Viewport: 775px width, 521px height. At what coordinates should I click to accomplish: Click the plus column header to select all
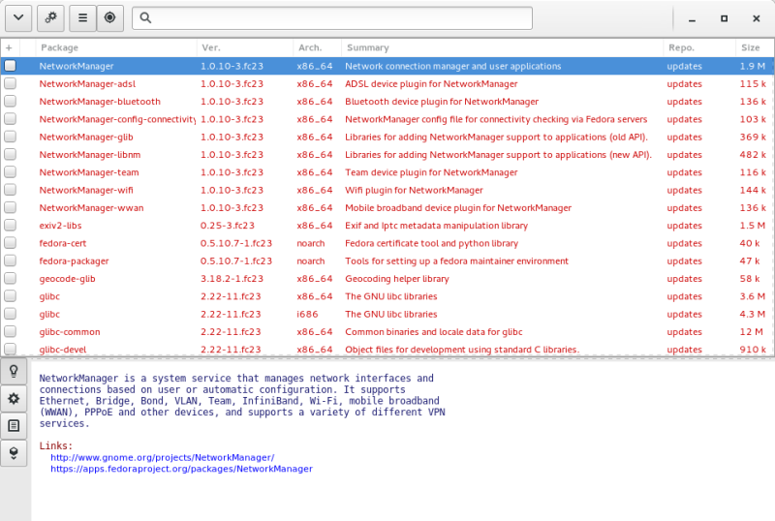coord(10,47)
